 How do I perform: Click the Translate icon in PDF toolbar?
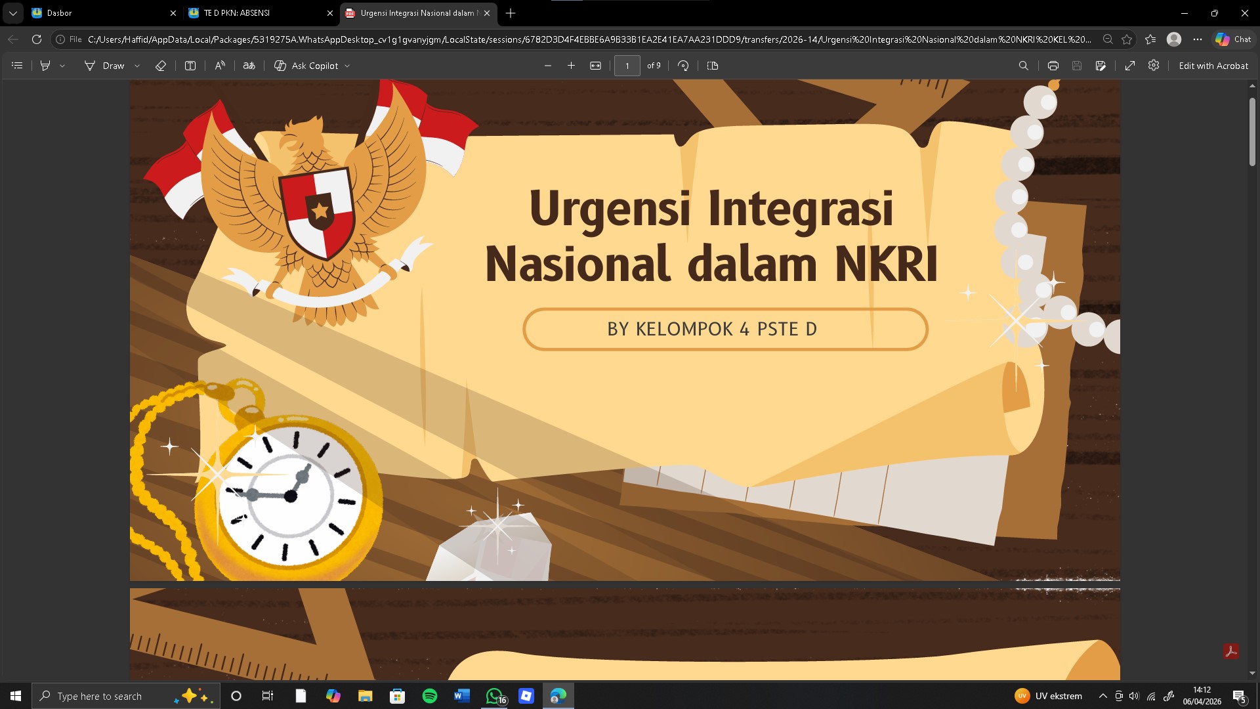249,66
